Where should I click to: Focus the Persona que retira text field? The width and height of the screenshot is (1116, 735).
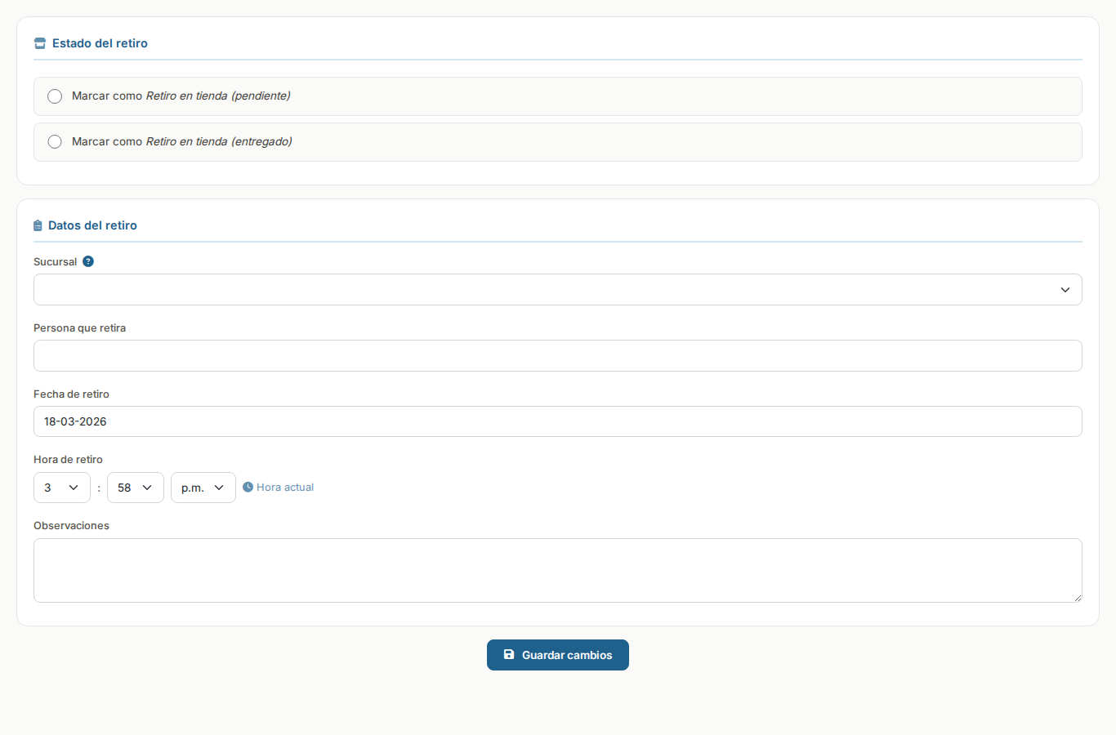(557, 356)
